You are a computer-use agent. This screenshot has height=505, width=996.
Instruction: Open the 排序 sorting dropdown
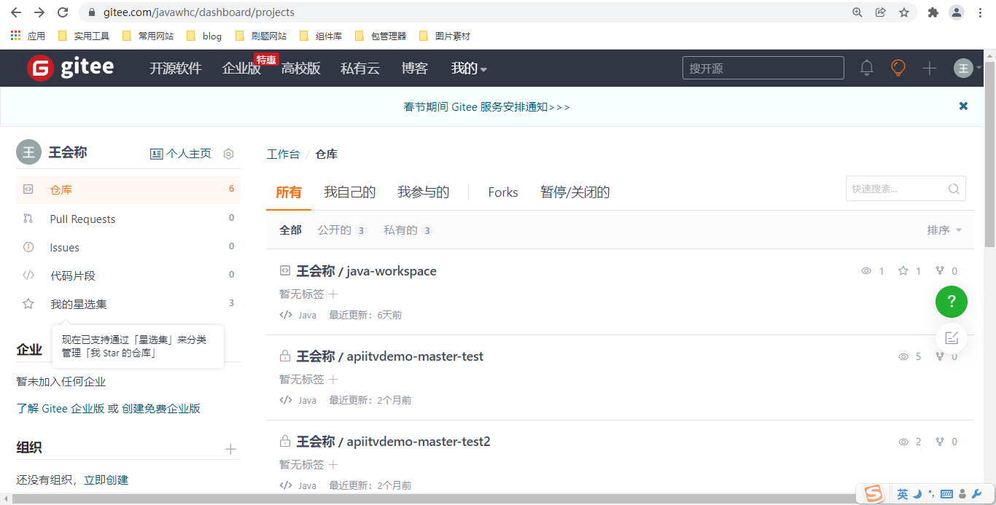coord(943,230)
